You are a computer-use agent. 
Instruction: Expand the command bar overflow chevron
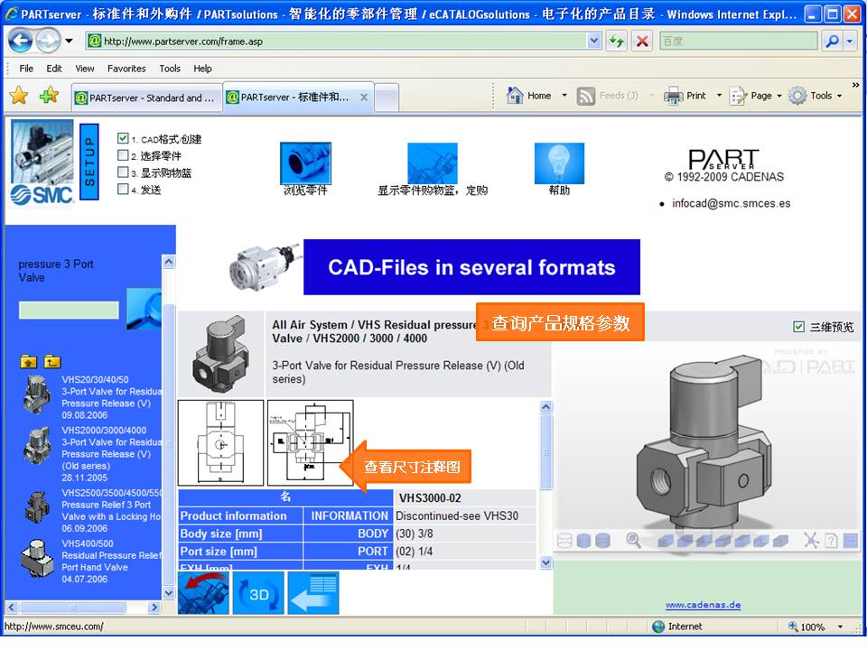tap(855, 85)
